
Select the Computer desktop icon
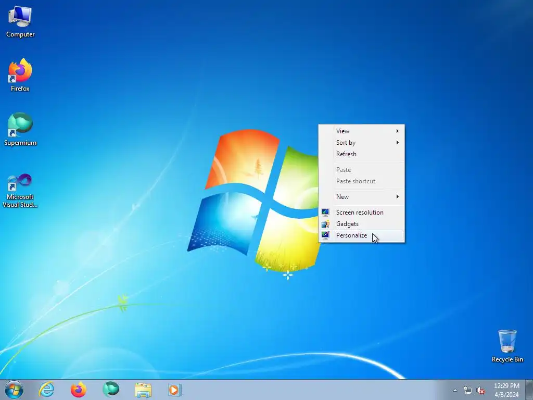coord(20,21)
